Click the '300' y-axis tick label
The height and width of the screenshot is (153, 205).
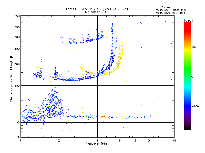tap(17, 64)
